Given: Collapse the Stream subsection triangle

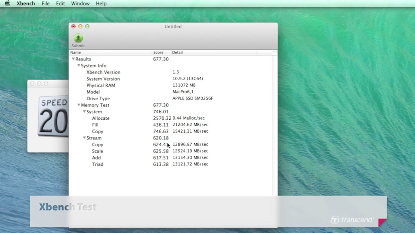Looking at the screenshot, I should pyautogui.click(x=84, y=138).
